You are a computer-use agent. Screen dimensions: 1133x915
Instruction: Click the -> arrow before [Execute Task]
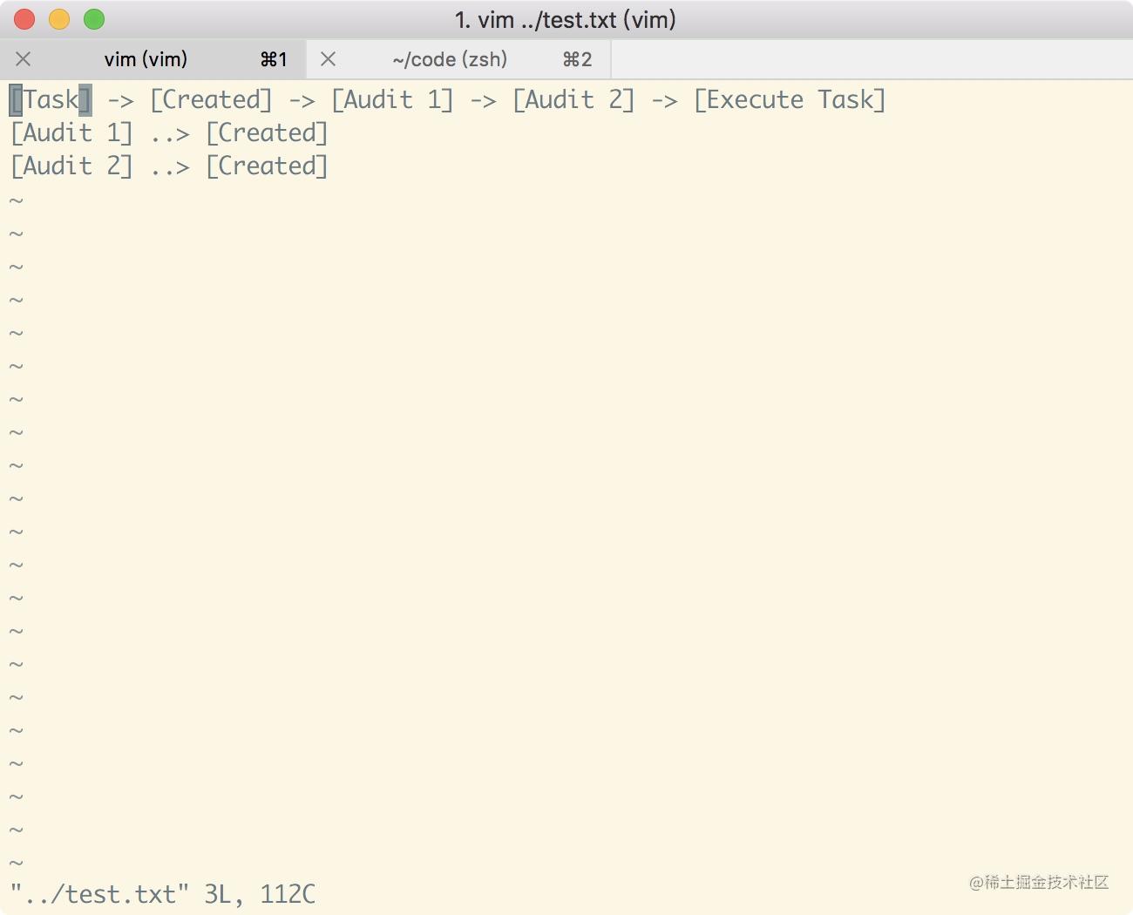(x=665, y=102)
